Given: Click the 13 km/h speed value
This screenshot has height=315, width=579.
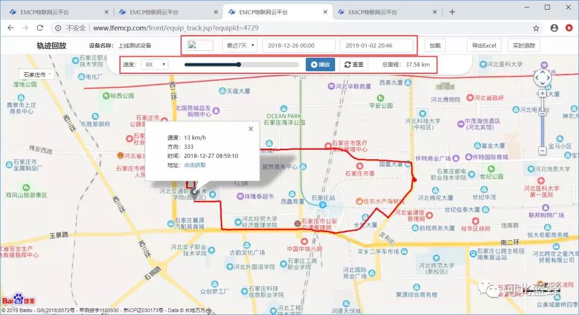Looking at the screenshot, I should coord(195,137).
